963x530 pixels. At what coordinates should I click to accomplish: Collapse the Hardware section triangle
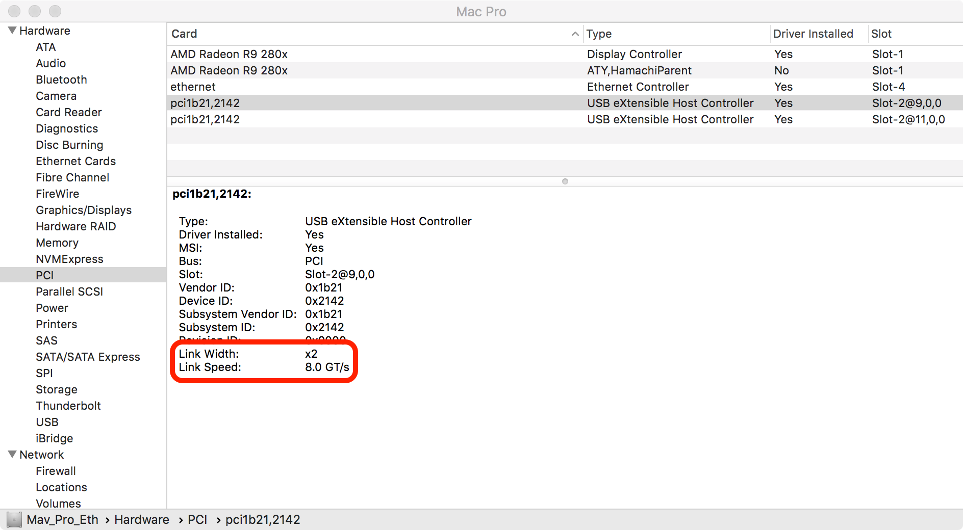[12, 31]
